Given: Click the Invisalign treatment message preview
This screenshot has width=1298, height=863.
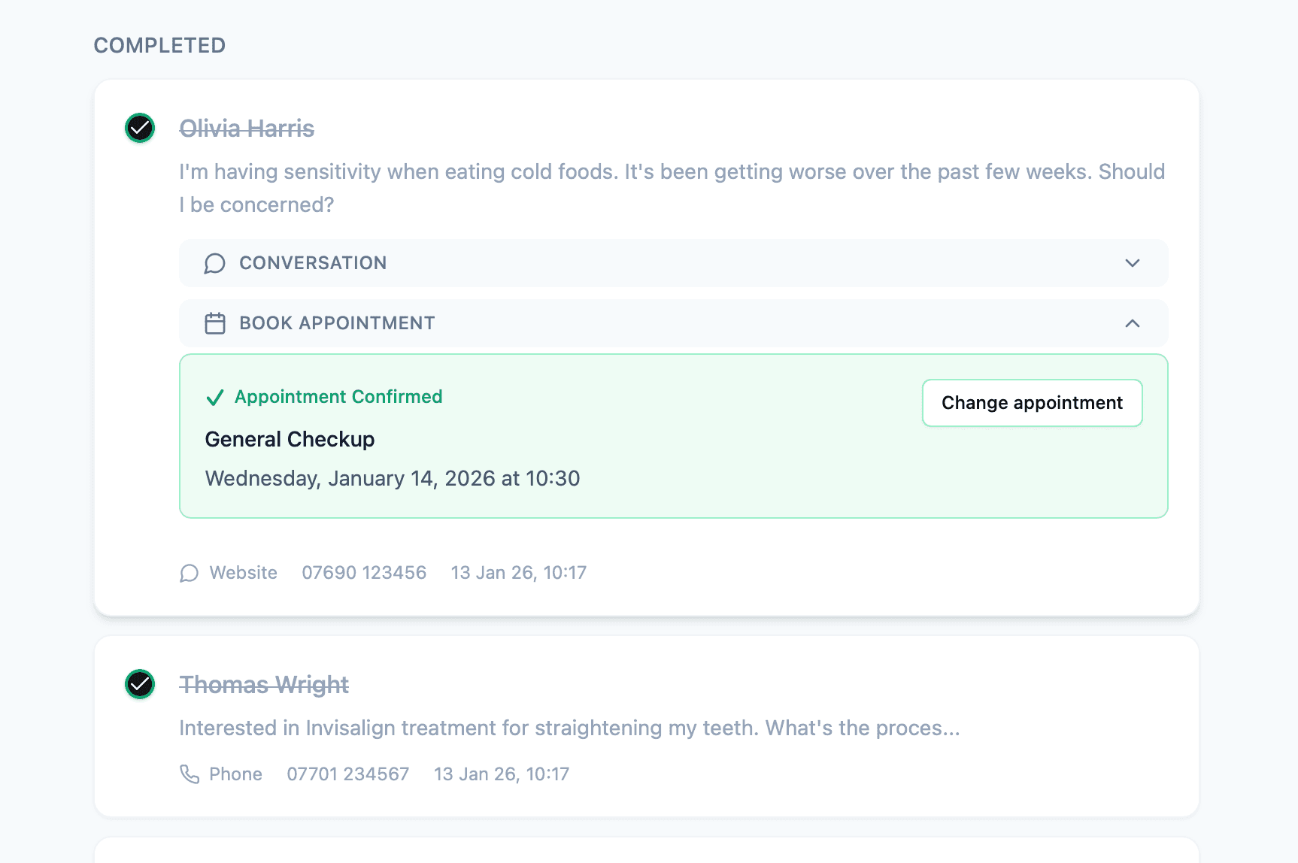Looking at the screenshot, I should tap(569, 728).
